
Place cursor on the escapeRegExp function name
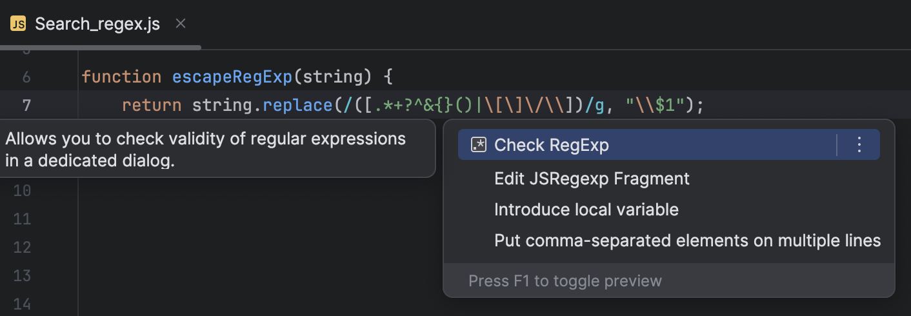click(x=232, y=77)
